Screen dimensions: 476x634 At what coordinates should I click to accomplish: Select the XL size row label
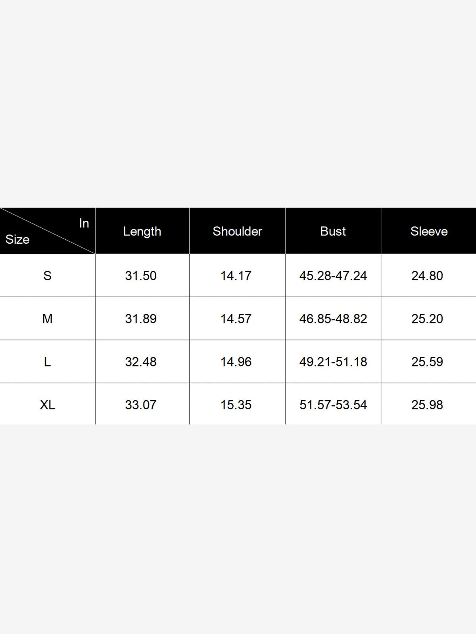tap(47, 405)
